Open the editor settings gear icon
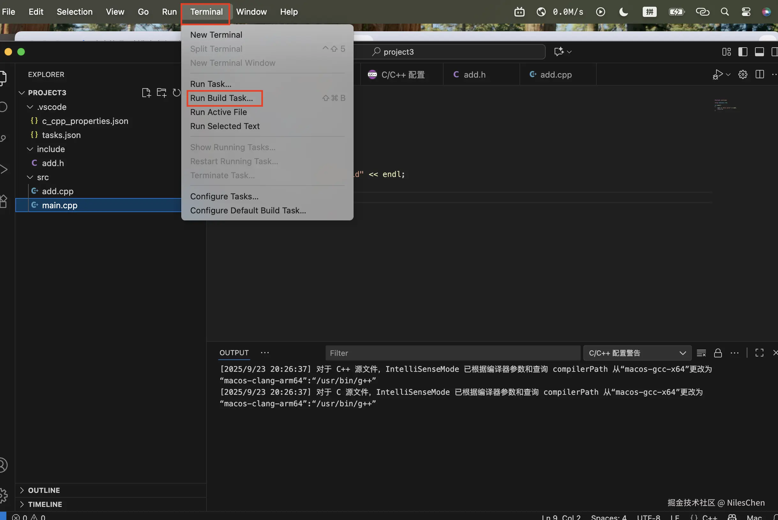778x520 pixels. pos(743,74)
